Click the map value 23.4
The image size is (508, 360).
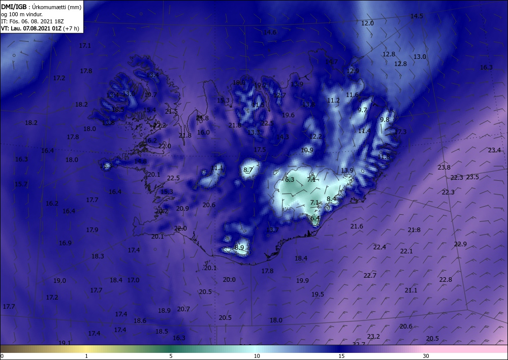(494, 150)
